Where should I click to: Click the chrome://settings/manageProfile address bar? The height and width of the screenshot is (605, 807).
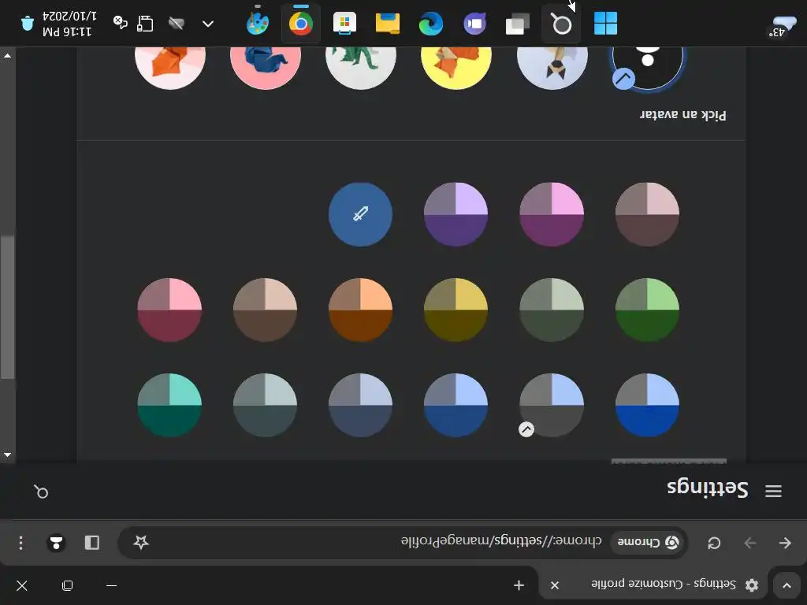coord(501,541)
